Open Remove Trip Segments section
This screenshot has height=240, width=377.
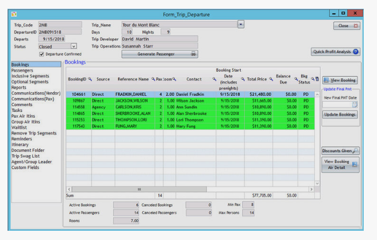click(x=34, y=133)
